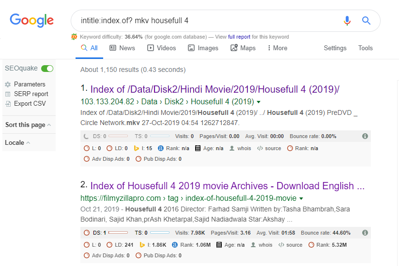The height and width of the screenshot is (266, 399).
Task: Click the Alexa rank icon for result 2
Action: pyautogui.click(x=174, y=245)
